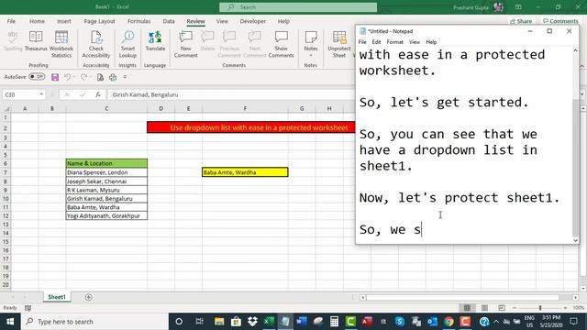Click the Excel search box
The height and width of the screenshot is (330, 587).
tap(298, 7)
